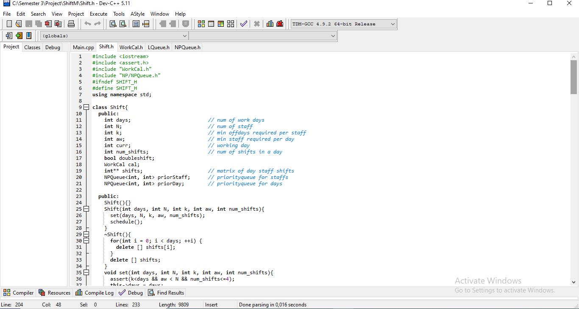Image resolution: width=579 pixels, height=309 pixels.
Task: Click the Goto Bookmark blue book icon
Action: [x=28, y=36]
